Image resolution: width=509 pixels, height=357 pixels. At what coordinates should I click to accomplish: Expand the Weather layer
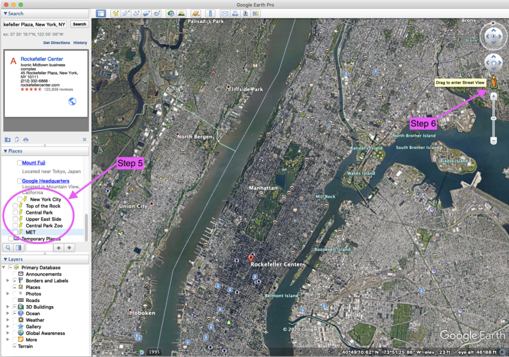pos(7,320)
